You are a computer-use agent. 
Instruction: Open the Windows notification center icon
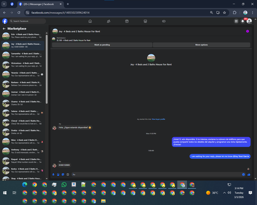(250, 193)
